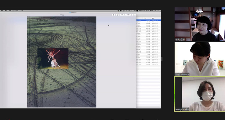Viewport: 225px width, 120px height.
Task: Click the date and time in the menu bar
Action: pyautogui.click(x=144, y=11)
